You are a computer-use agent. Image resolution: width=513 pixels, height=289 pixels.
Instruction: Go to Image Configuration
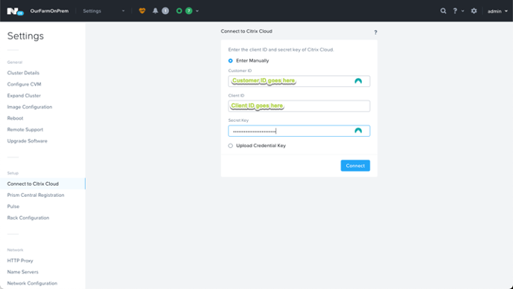[30, 107]
